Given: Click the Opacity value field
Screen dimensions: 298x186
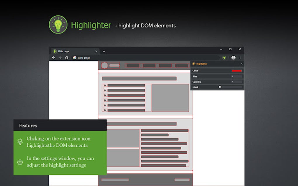Looking at the screenshot, I should point(236,82).
